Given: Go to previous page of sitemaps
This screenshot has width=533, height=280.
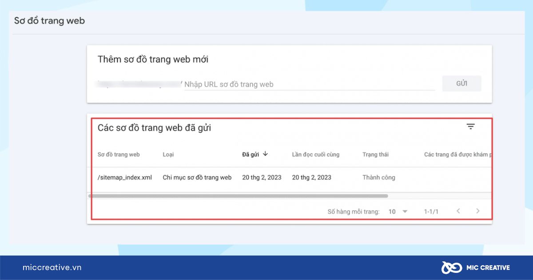Looking at the screenshot, I should click(x=458, y=211).
